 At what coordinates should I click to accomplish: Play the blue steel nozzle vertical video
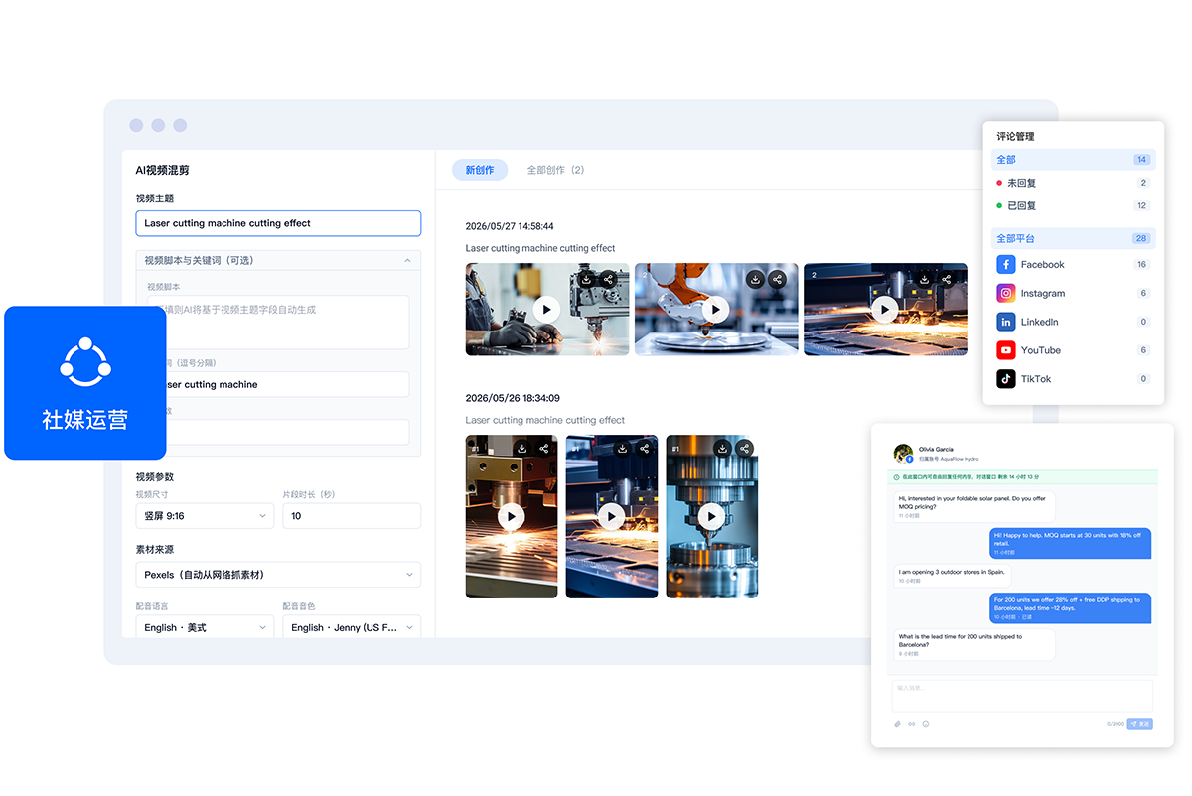711,516
